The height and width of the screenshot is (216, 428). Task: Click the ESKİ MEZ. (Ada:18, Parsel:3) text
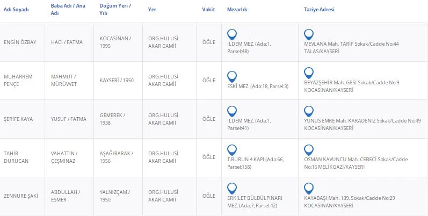(x=258, y=86)
